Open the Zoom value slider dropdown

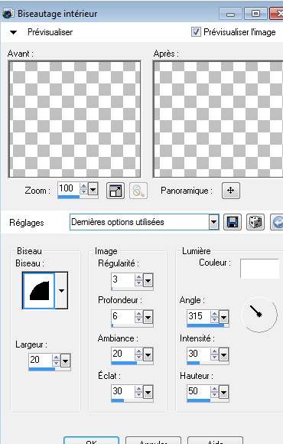click(93, 189)
